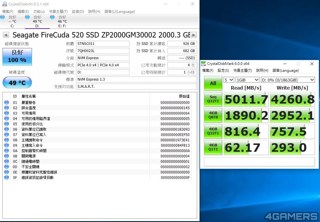Click status orb for attribute 02 綜合溫度
This screenshot has height=222, width=320.
coord(7,108)
